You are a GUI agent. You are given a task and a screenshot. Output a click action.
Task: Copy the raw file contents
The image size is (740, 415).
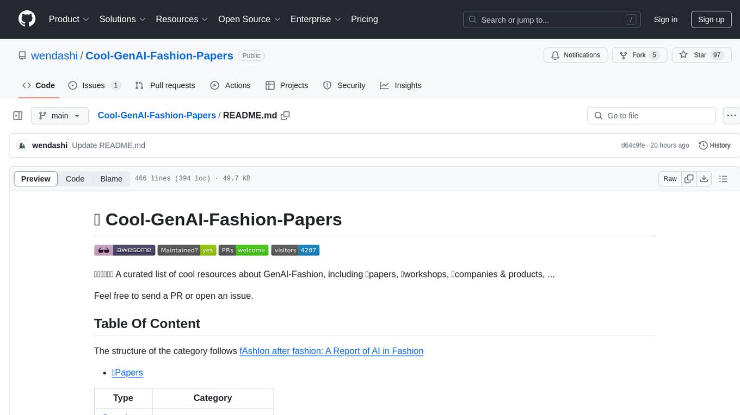tap(689, 179)
